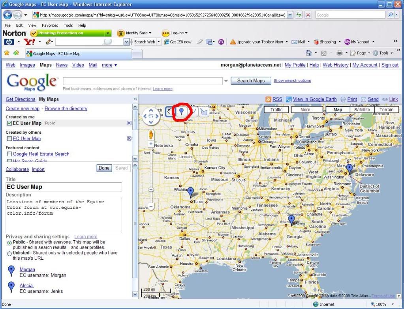The width and height of the screenshot is (404, 309).
Task: Open the View in Google Earth link
Action: click(x=315, y=99)
